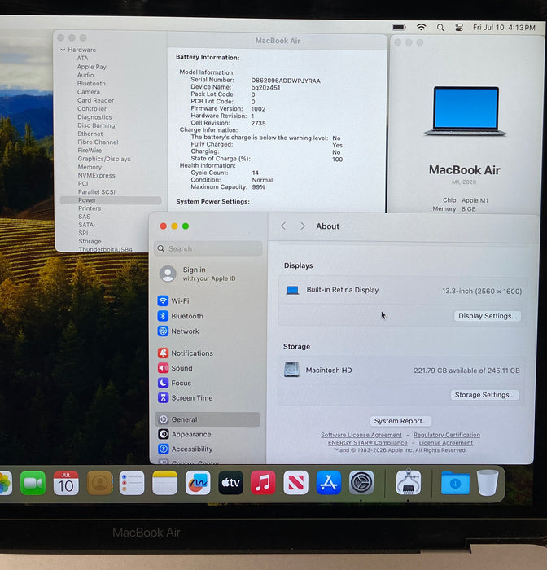This screenshot has height=570, width=547.
Task: Click the battery icon in the menu bar
Action: tap(399, 27)
